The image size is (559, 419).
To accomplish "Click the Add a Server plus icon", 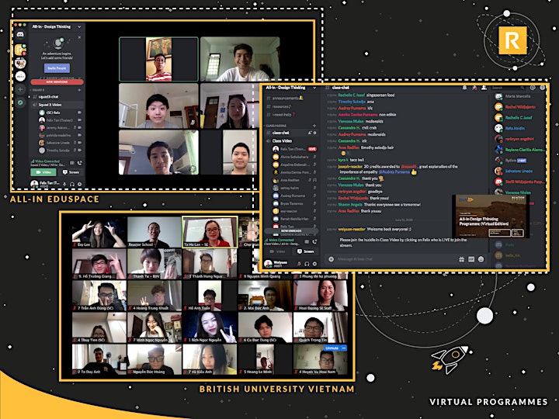I will [20, 89].
